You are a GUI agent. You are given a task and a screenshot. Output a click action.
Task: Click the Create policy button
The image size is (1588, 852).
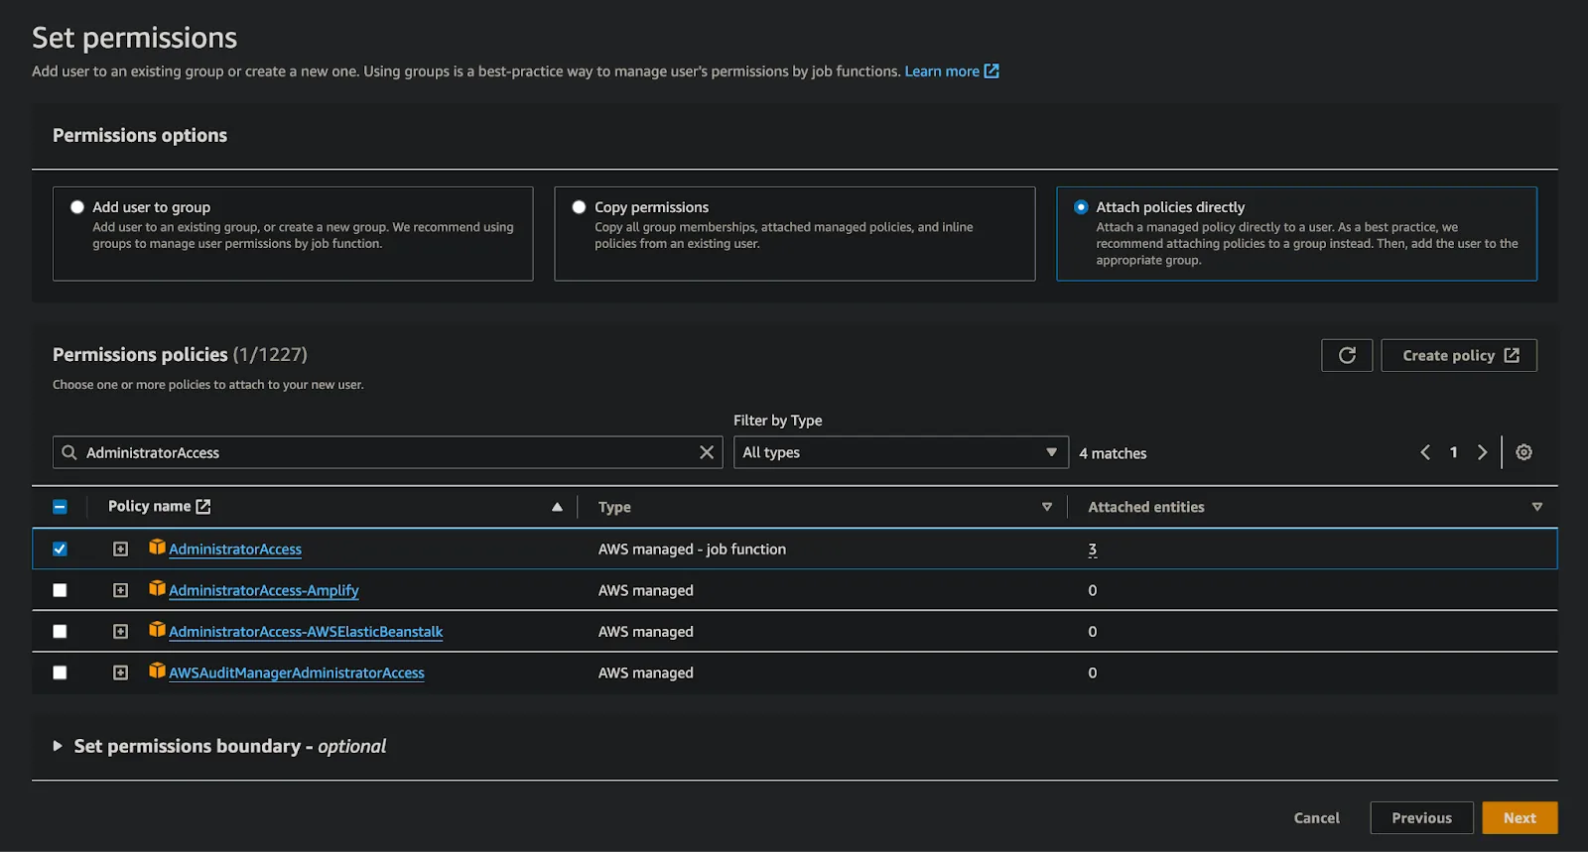click(x=1459, y=355)
